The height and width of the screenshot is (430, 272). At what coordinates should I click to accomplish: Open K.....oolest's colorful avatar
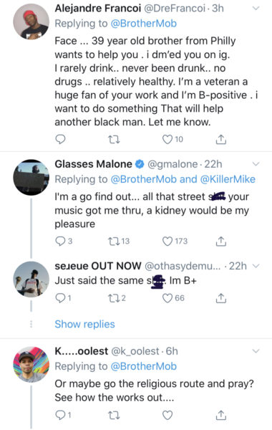tap(31, 365)
